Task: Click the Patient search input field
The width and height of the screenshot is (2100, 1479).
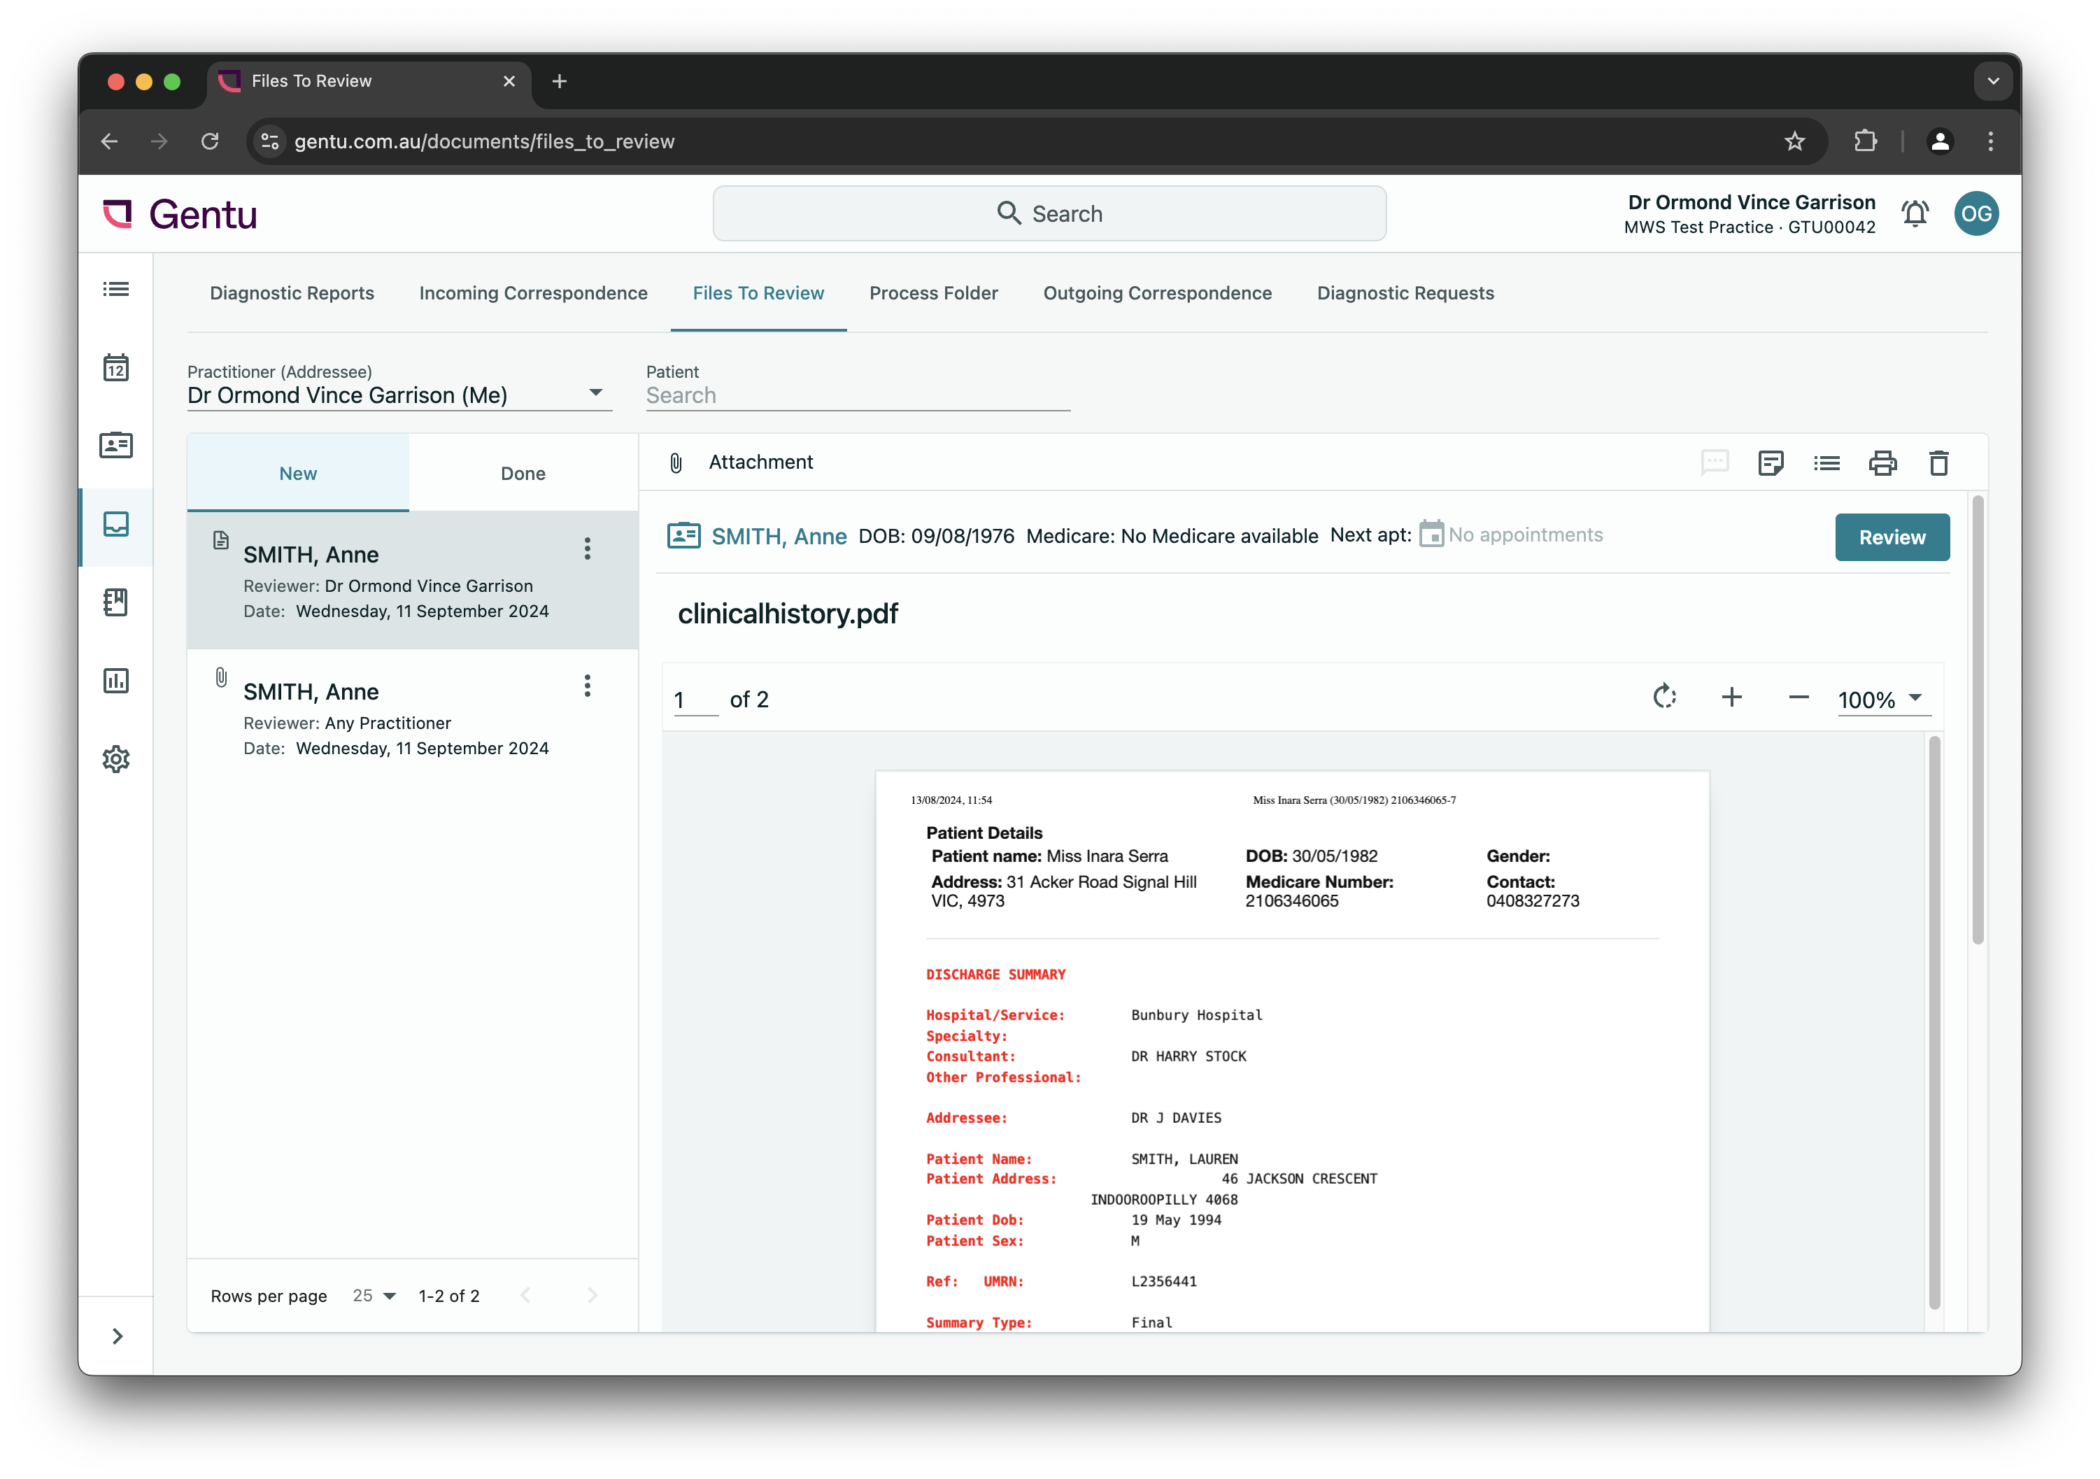Action: click(x=857, y=396)
